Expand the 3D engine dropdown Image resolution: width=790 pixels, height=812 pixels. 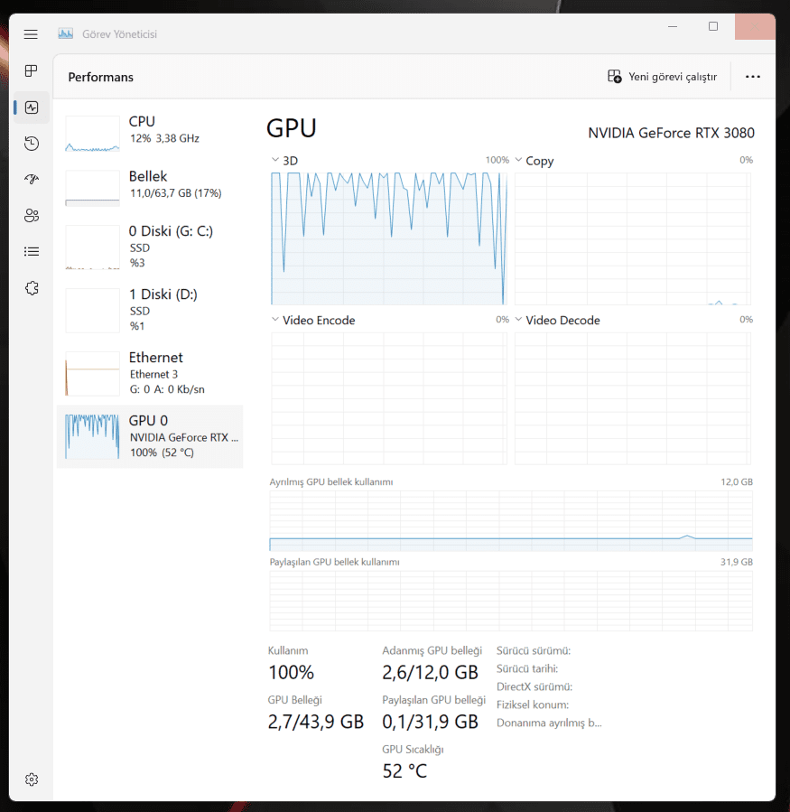(x=275, y=161)
